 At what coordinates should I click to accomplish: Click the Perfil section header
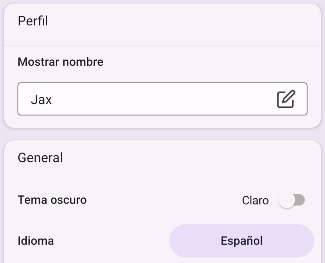point(33,20)
